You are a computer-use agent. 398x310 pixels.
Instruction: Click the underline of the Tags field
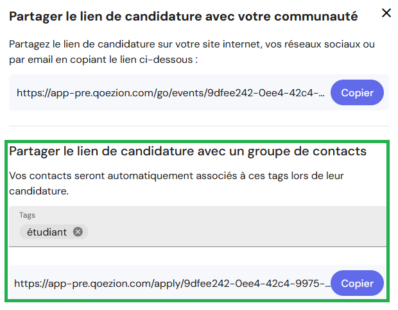coord(198,246)
